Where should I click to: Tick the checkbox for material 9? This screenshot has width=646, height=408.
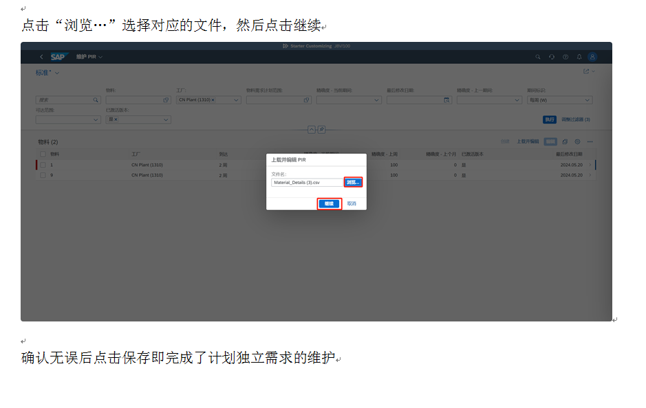[x=43, y=175]
